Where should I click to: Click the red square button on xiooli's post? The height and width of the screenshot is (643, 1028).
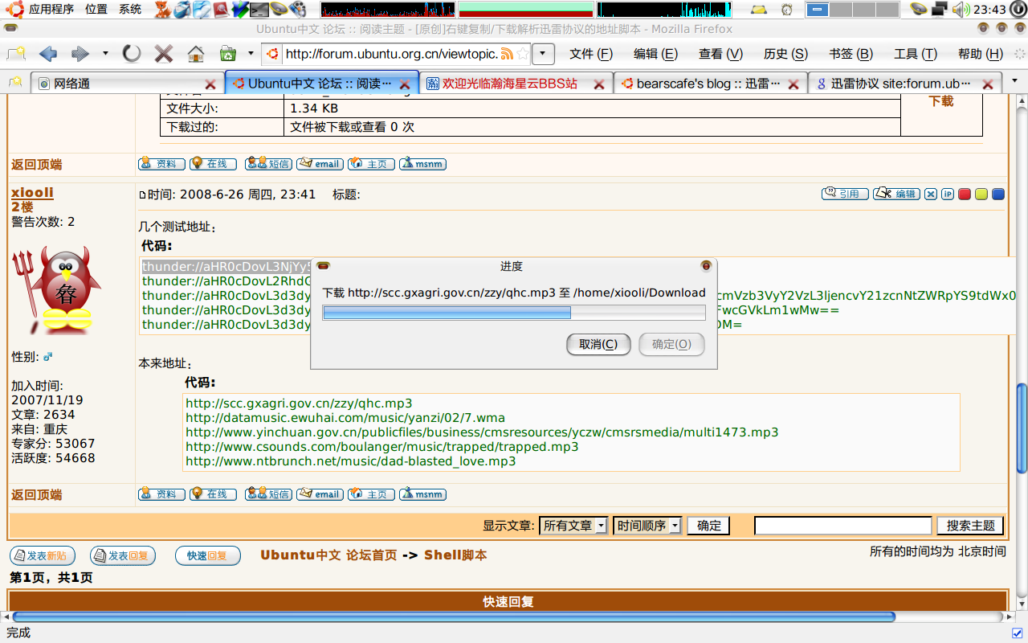click(965, 194)
